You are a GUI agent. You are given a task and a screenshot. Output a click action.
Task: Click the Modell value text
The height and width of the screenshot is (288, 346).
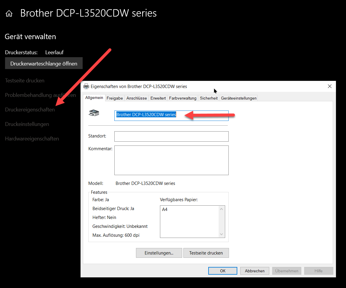tap(145, 183)
